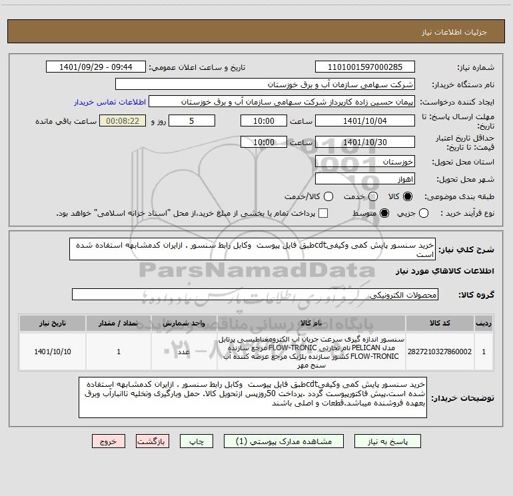This screenshot has height=496, width=513.
Task: Click the شرح کلی نیاز description box
Action: point(253,249)
